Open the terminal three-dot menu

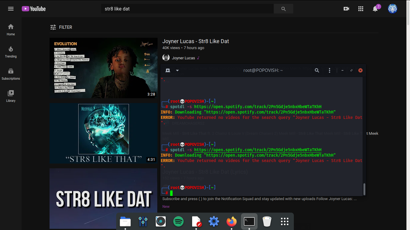pos(330,70)
